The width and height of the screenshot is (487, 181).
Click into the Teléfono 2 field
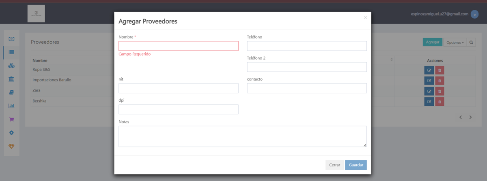click(307, 67)
